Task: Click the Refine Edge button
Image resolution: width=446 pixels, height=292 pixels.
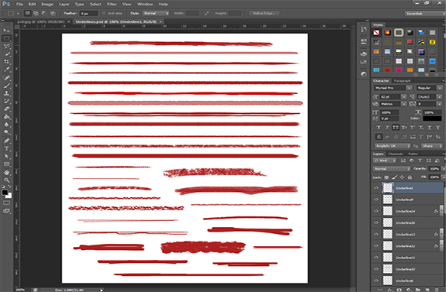Action: pos(264,13)
